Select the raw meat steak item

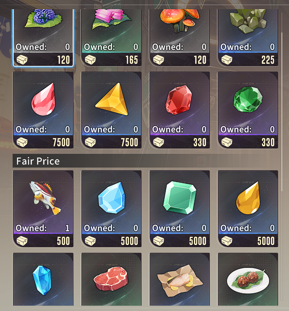(x=112, y=279)
